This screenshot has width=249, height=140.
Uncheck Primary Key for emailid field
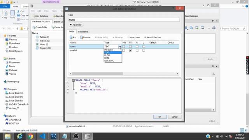[130, 50]
